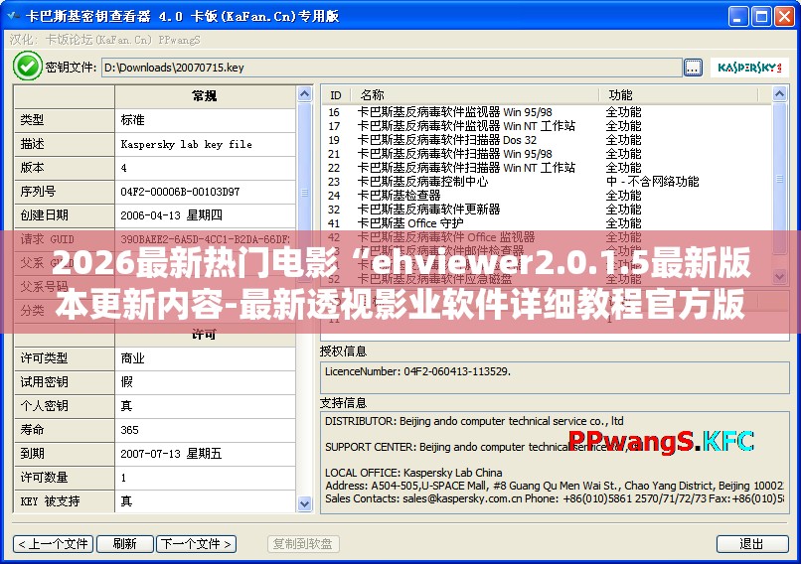Image resolution: width=801 pixels, height=564 pixels.
Task: Click the 试用密钥 value 假
Action: coord(126,381)
